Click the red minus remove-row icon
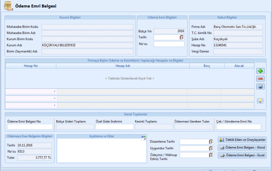The height and width of the screenshot is (171, 272). 260,79
